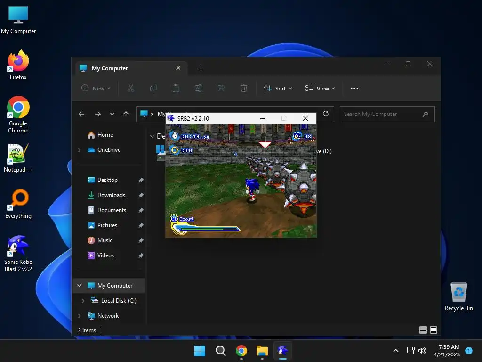
Task: Open Google Chrome desktop shortcut
Action: click(x=18, y=115)
